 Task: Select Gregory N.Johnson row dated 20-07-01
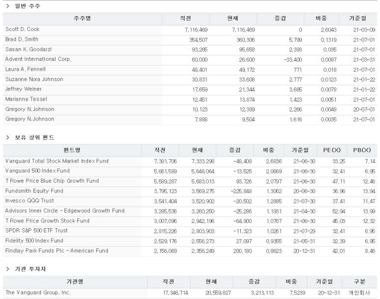[x=190, y=109]
